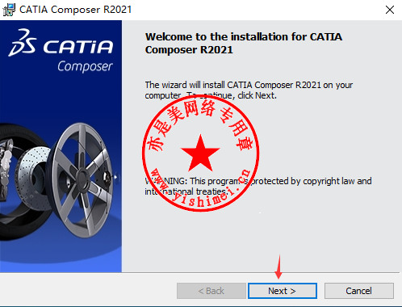Screen dimensions: 402x307
Task: Click the CATIA wordmark in banner
Action: (78, 47)
